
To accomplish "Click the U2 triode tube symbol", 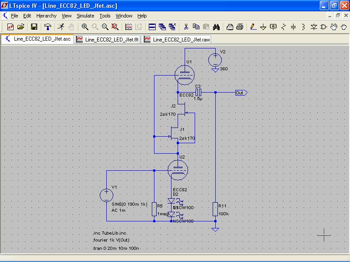I will pyautogui.click(x=178, y=170).
